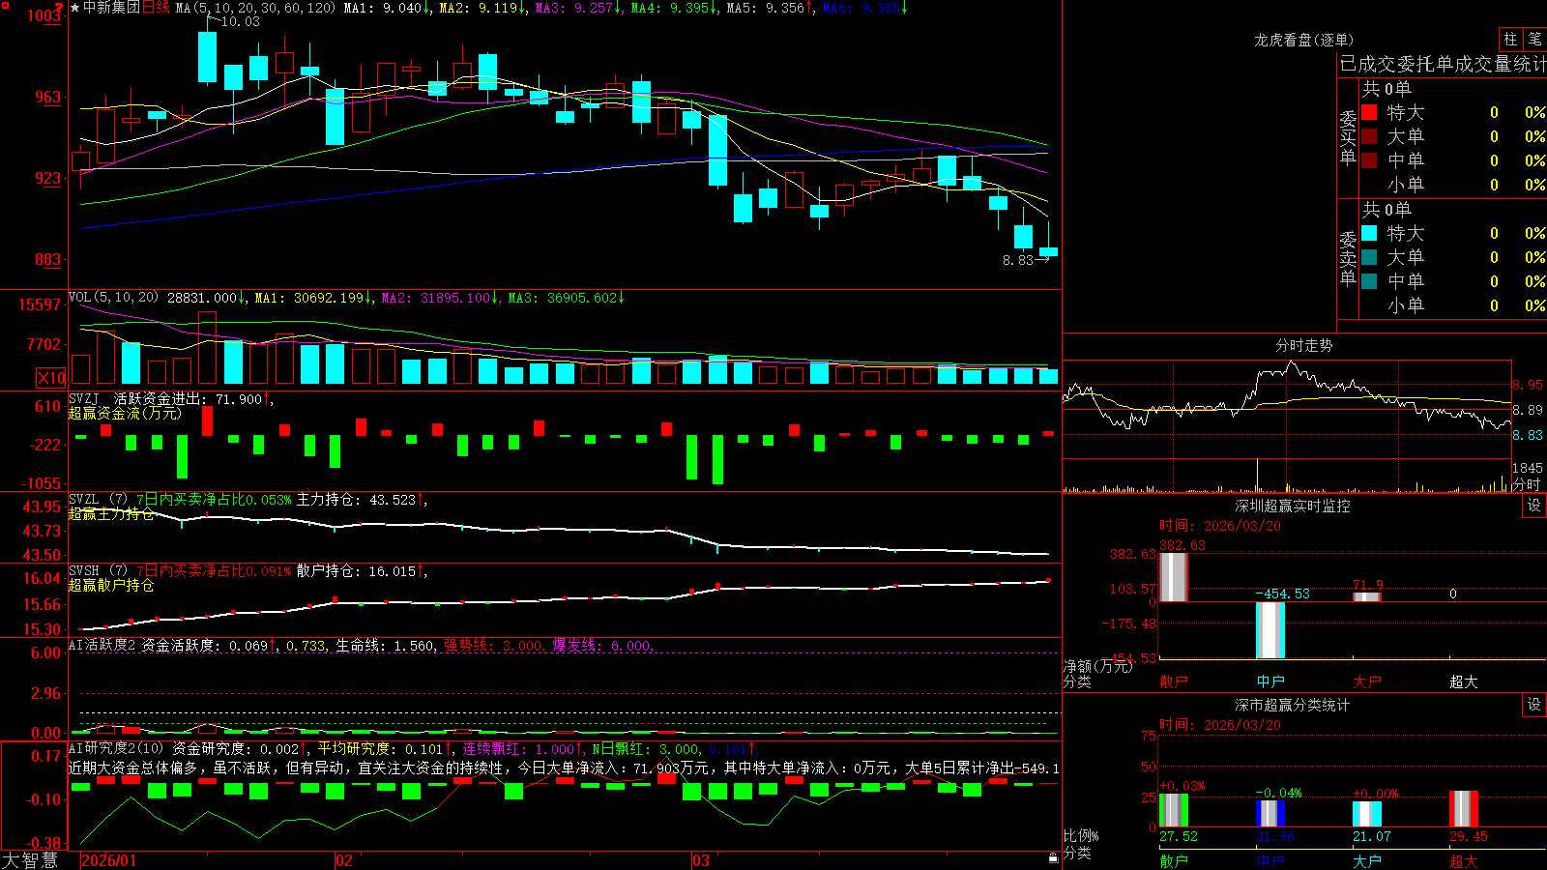Screen dimensions: 1547x870
Task: Click the 27.52 散户 bar in 分类统计
Action: coord(1174,810)
